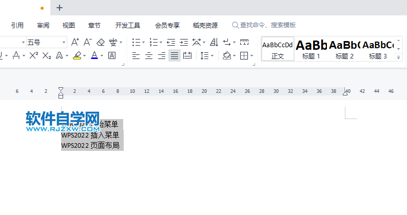
Task: Click the command search box
Action: 264,25
